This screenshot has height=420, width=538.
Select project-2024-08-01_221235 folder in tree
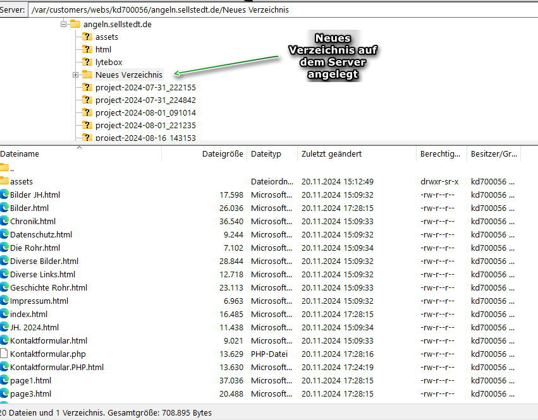pyautogui.click(x=145, y=125)
